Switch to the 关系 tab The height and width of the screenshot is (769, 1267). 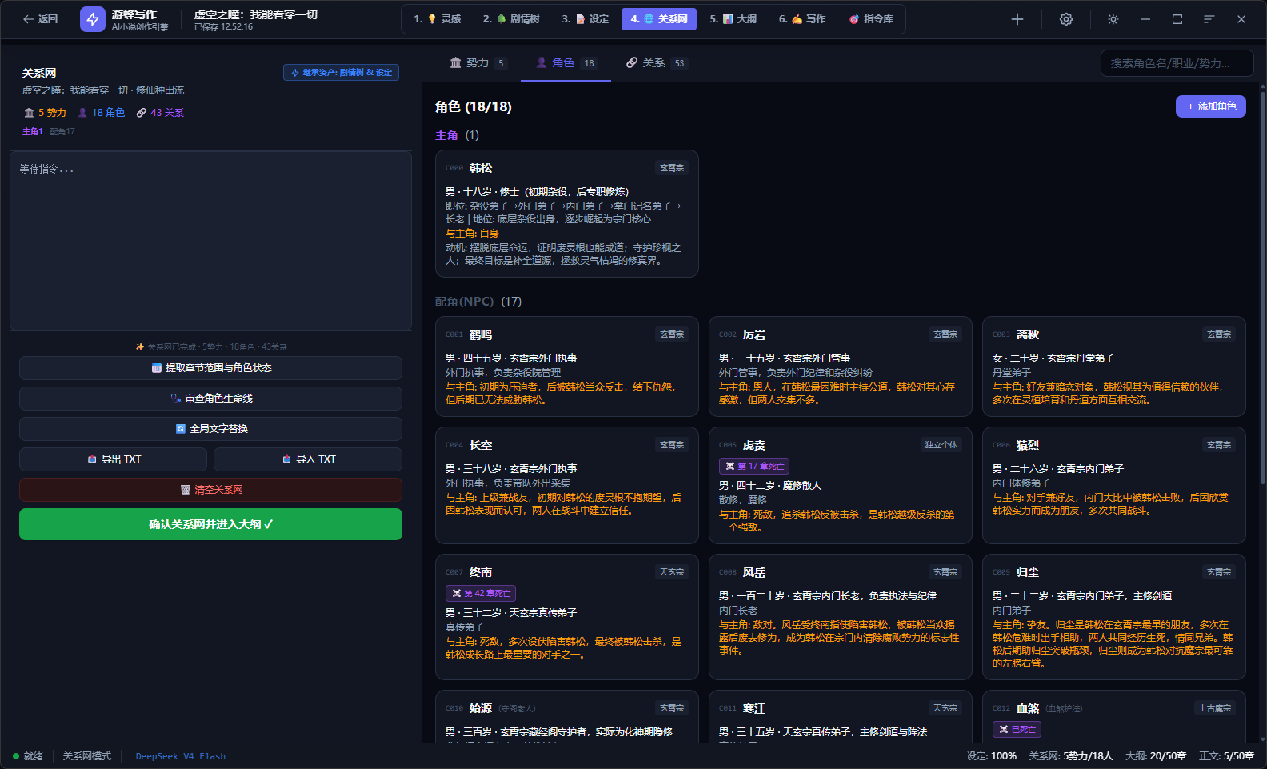coord(656,63)
